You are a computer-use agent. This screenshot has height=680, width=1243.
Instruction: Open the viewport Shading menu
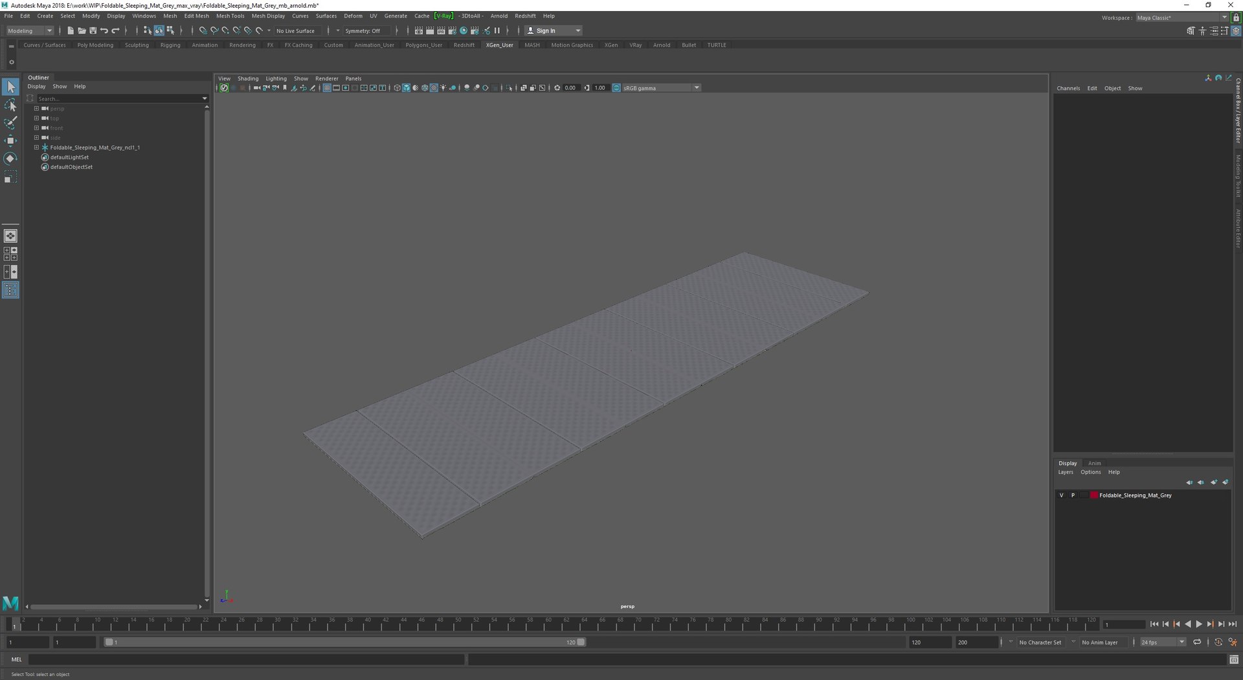pyautogui.click(x=248, y=78)
